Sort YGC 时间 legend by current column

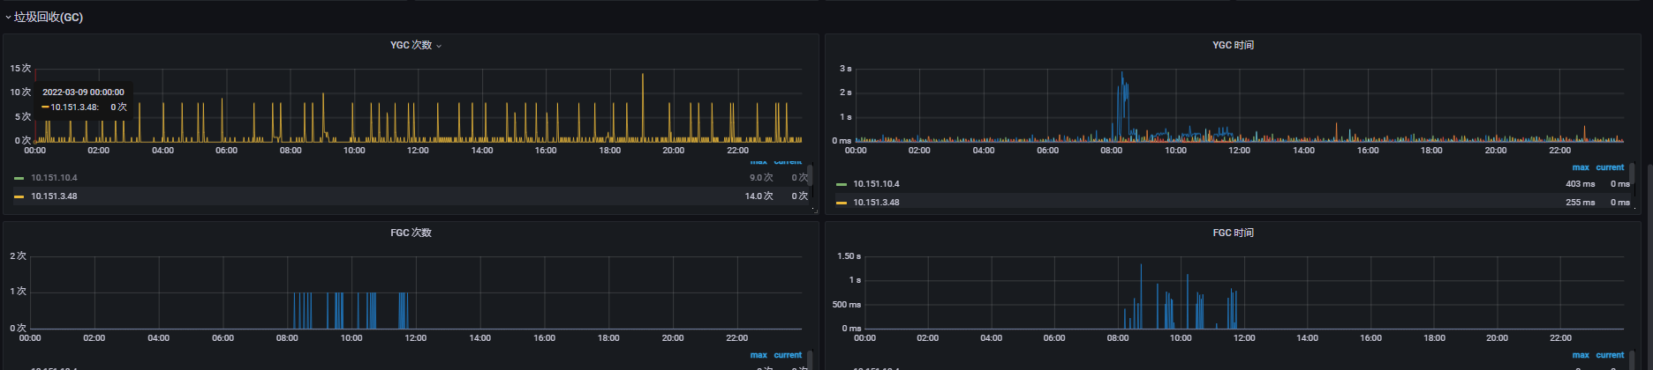click(1610, 167)
